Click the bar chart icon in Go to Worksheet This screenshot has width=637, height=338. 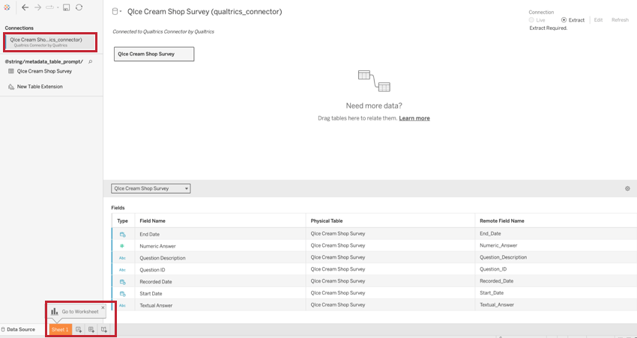click(x=55, y=312)
